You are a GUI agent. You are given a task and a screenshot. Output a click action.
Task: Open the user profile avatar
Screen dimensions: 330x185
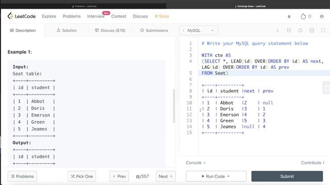[x=322, y=16]
